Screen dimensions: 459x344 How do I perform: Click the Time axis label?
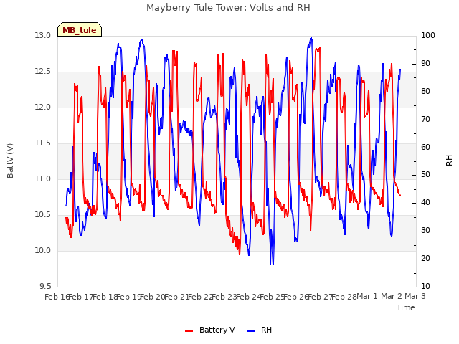[x=406, y=307]
